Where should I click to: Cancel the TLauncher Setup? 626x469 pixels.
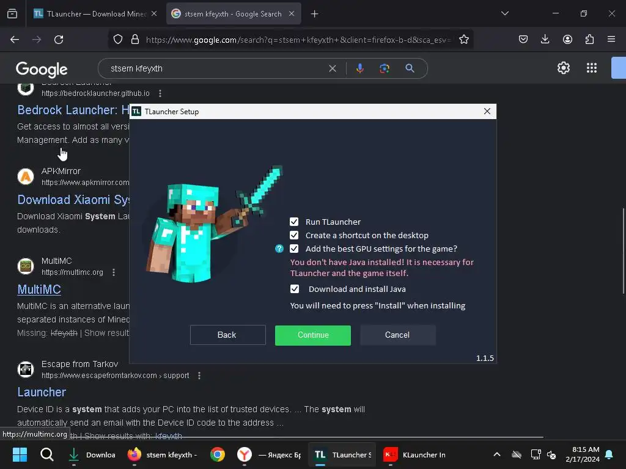tap(397, 335)
